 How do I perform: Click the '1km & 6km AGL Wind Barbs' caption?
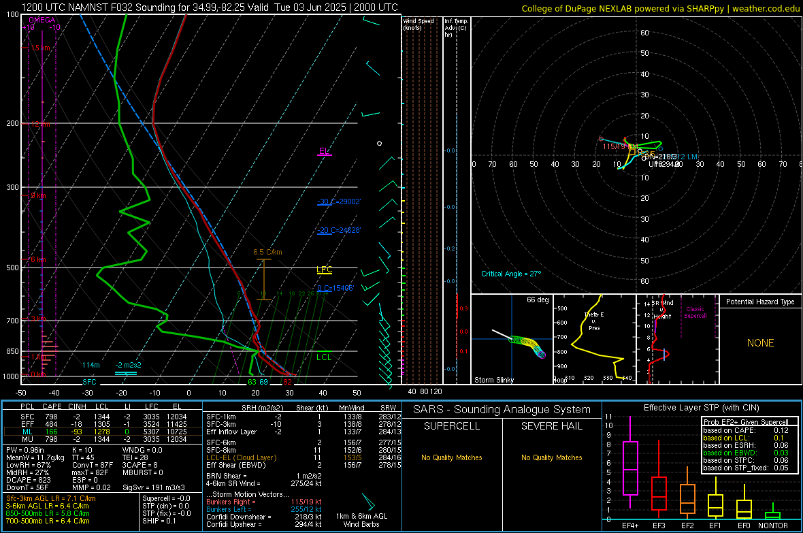(361, 520)
